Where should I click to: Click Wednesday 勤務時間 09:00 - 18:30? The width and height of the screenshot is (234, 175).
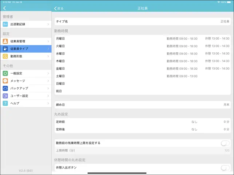(x=182, y=53)
